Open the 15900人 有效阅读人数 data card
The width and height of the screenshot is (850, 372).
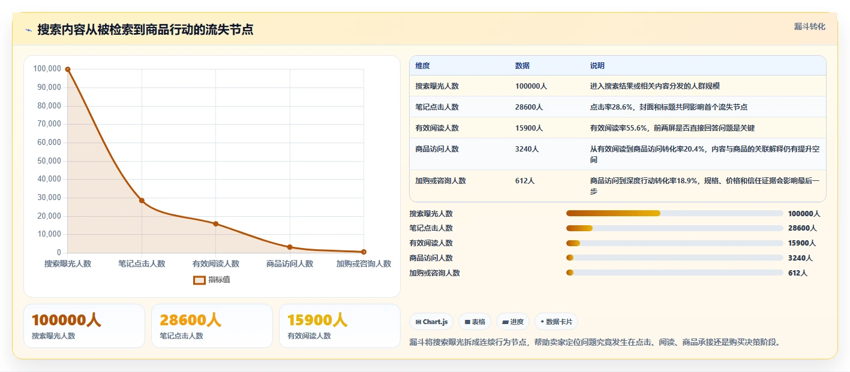tap(340, 325)
